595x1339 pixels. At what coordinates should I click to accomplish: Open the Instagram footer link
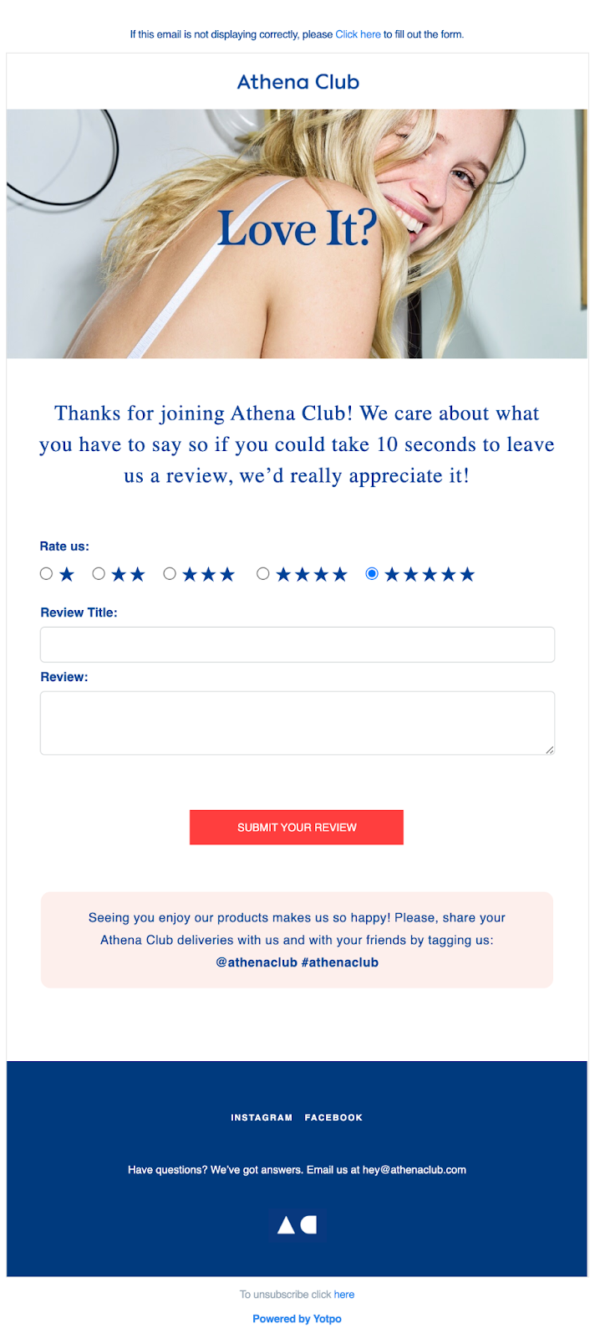point(262,1117)
